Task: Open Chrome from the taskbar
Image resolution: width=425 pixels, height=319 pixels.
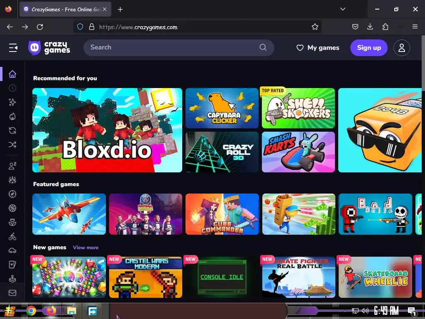Action: [31, 311]
